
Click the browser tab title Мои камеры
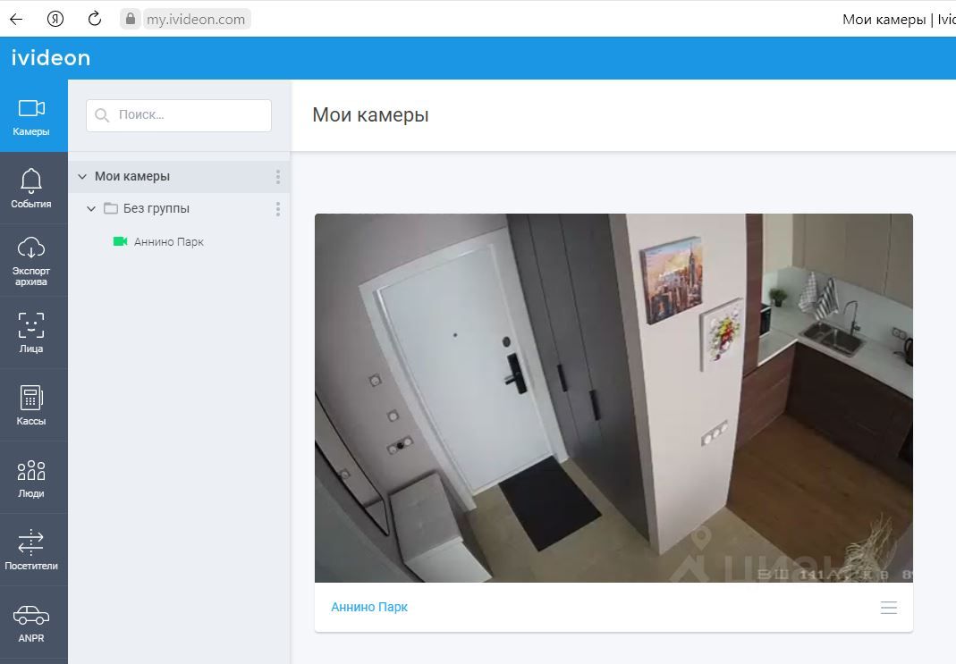point(899,19)
